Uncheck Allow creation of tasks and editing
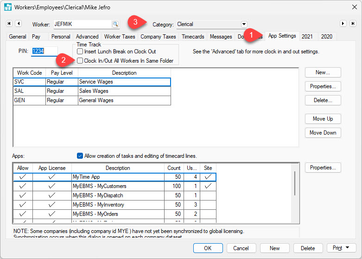This screenshot has height=259, width=362. click(80, 156)
